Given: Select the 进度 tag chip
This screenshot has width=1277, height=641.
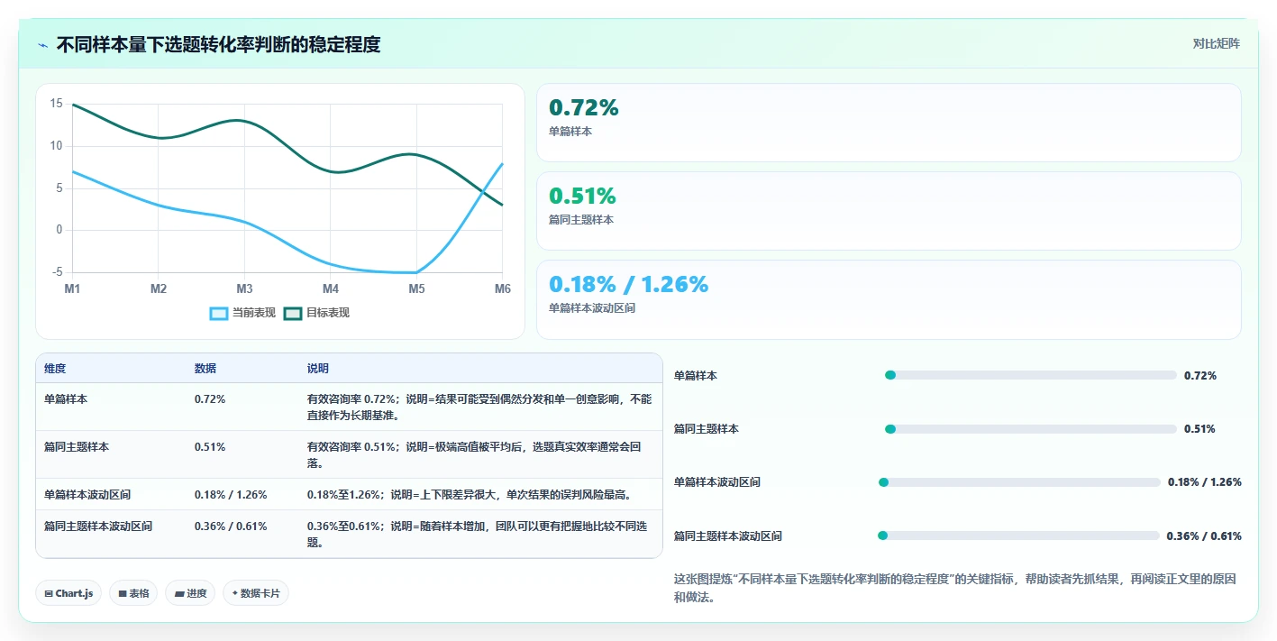Looking at the screenshot, I should 190,593.
